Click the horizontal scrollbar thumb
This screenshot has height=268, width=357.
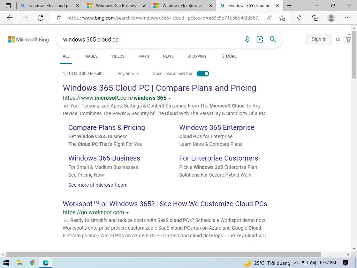[x=164, y=254]
